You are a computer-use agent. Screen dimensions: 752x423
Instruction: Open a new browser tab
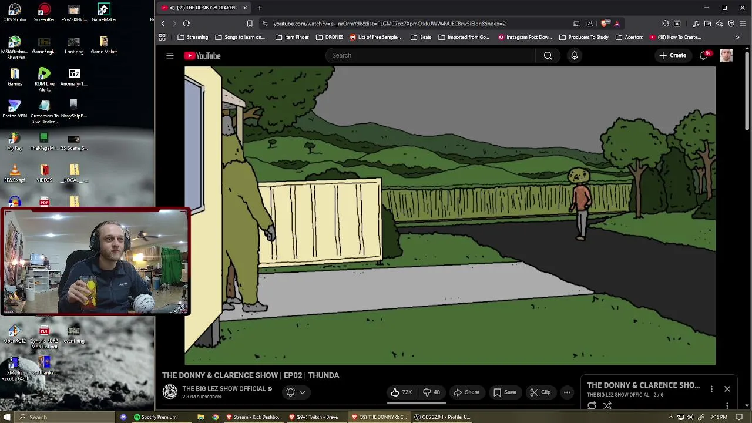tap(259, 8)
